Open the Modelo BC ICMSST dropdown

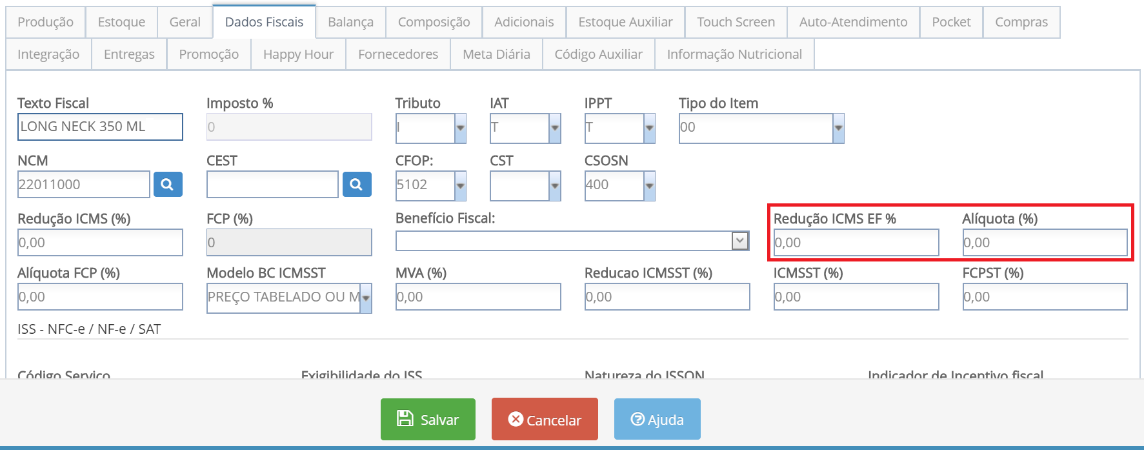(x=365, y=298)
